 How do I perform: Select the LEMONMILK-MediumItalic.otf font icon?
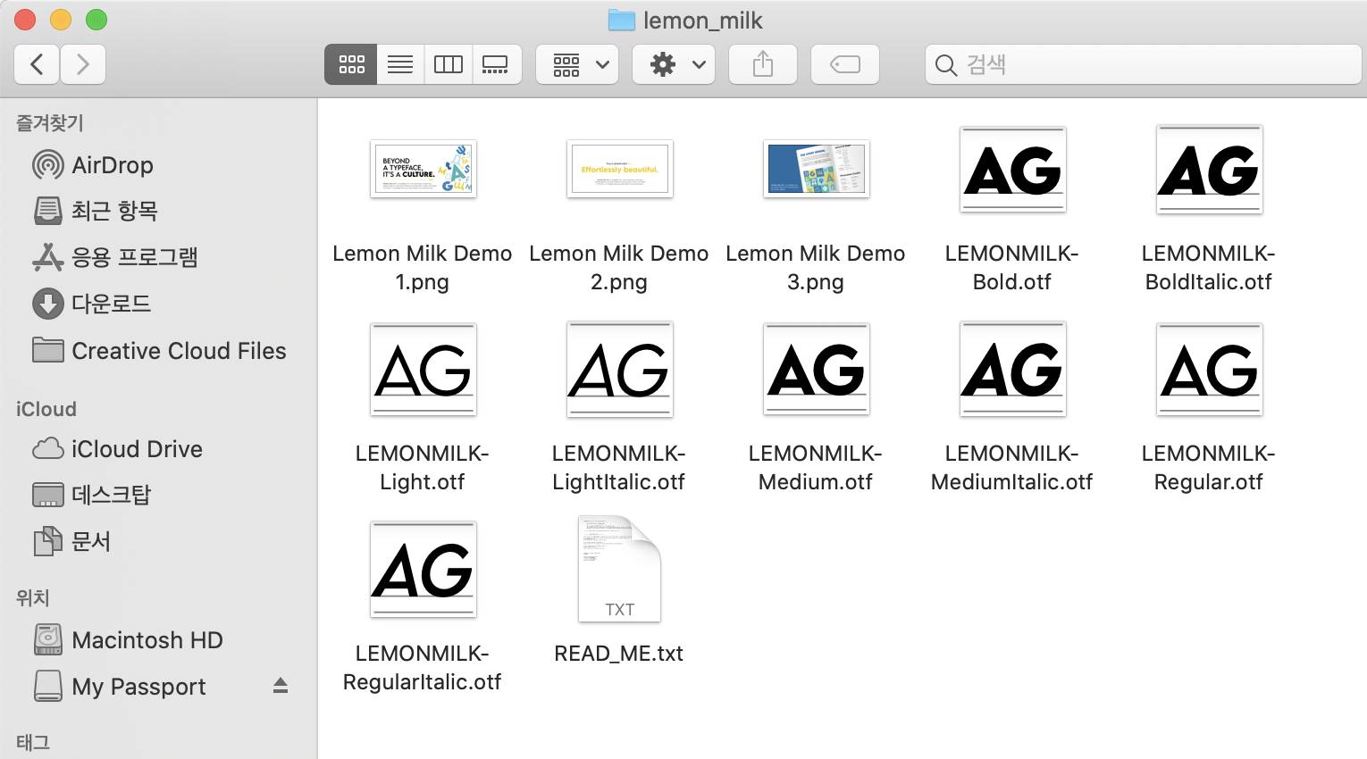click(1013, 370)
